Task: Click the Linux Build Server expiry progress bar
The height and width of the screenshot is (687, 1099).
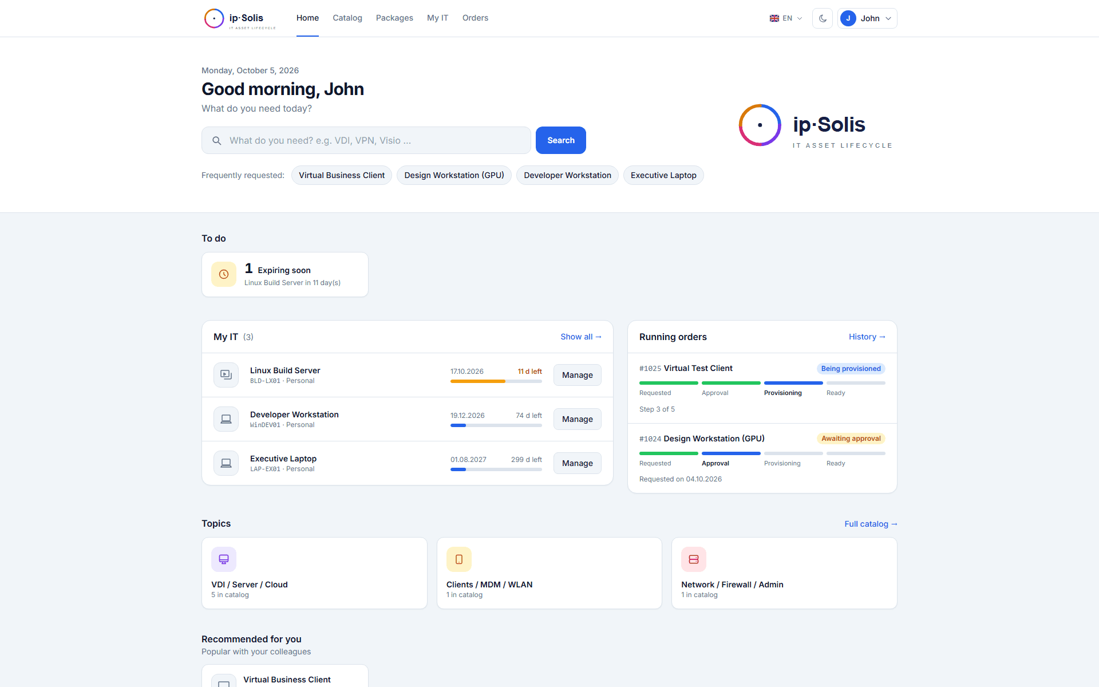Action: (496, 381)
